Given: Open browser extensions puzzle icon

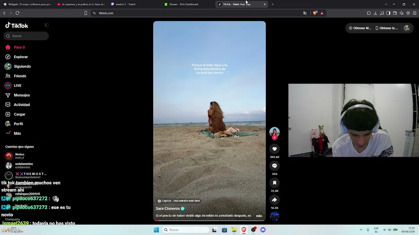Looking at the screenshot, I should (x=369, y=13).
